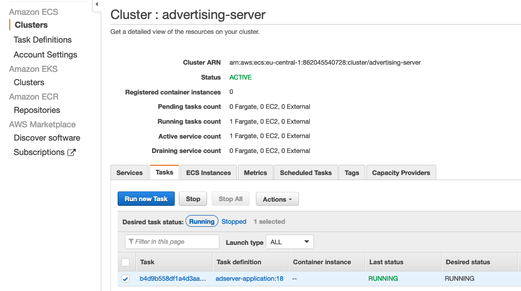Click the ACTIVE status text
This screenshot has height=291, width=521.
(x=240, y=77)
